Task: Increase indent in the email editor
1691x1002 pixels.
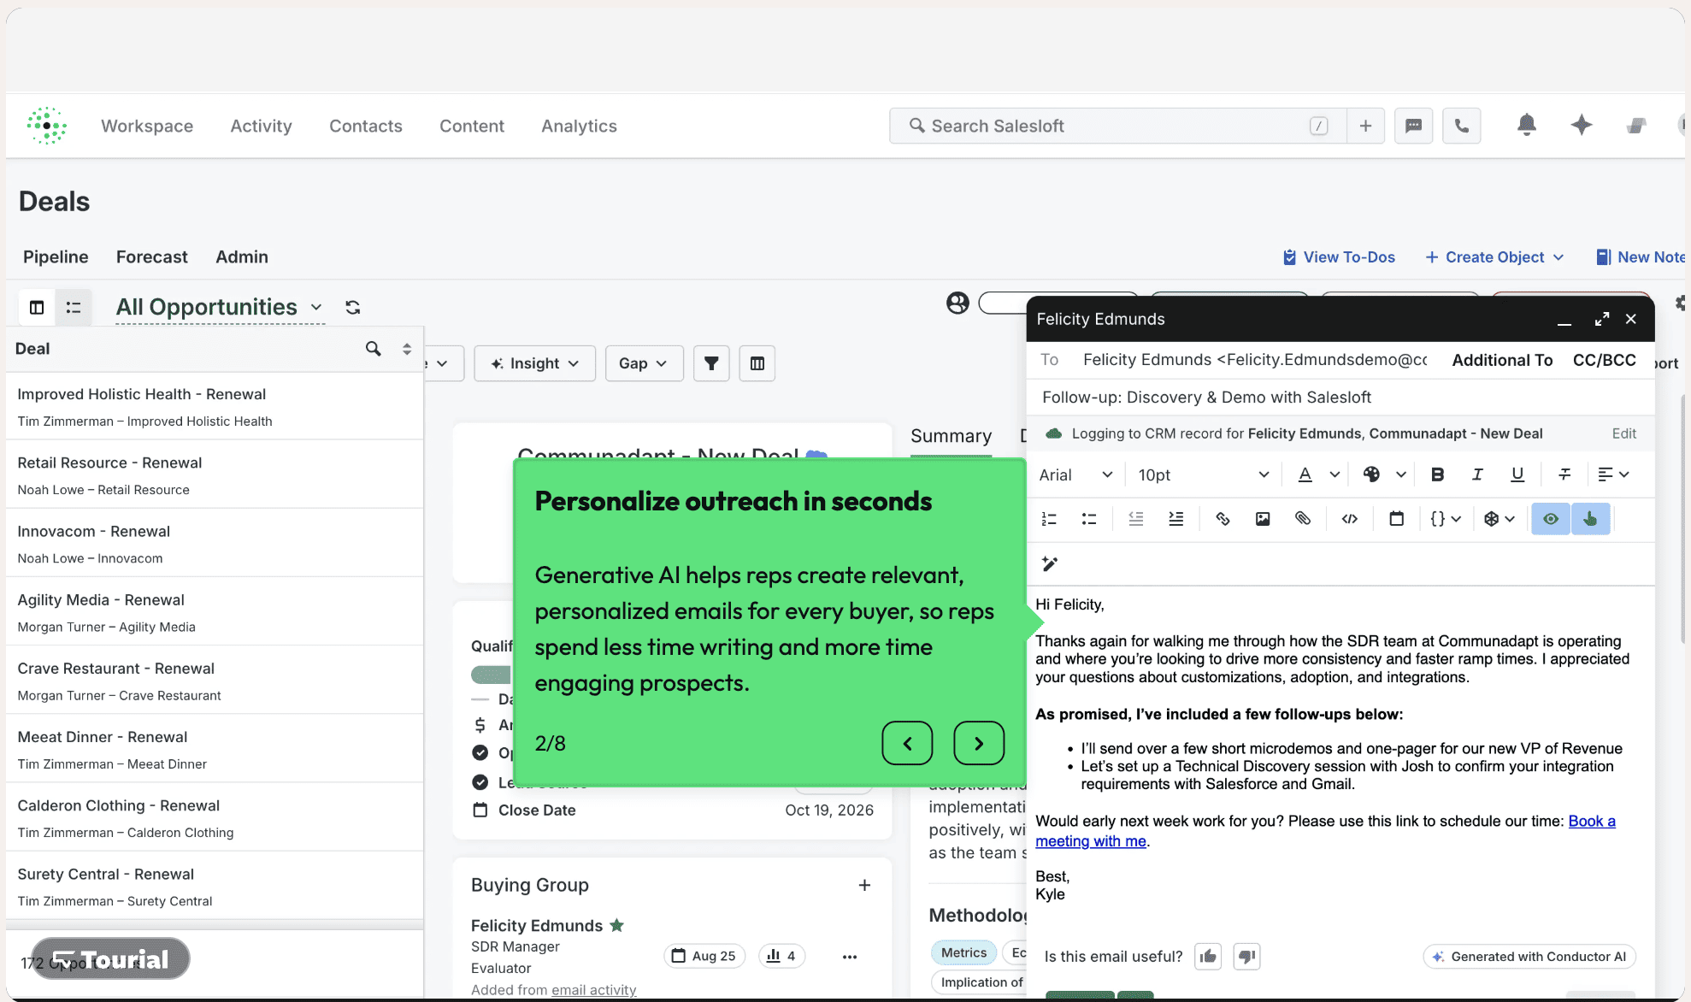Action: (x=1176, y=519)
